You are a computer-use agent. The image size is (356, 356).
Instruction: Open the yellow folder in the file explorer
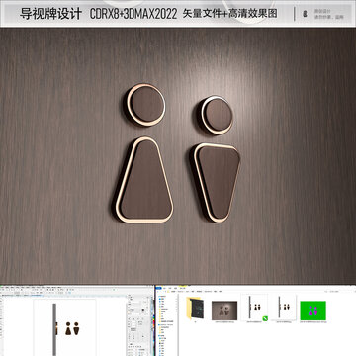coord(195,309)
